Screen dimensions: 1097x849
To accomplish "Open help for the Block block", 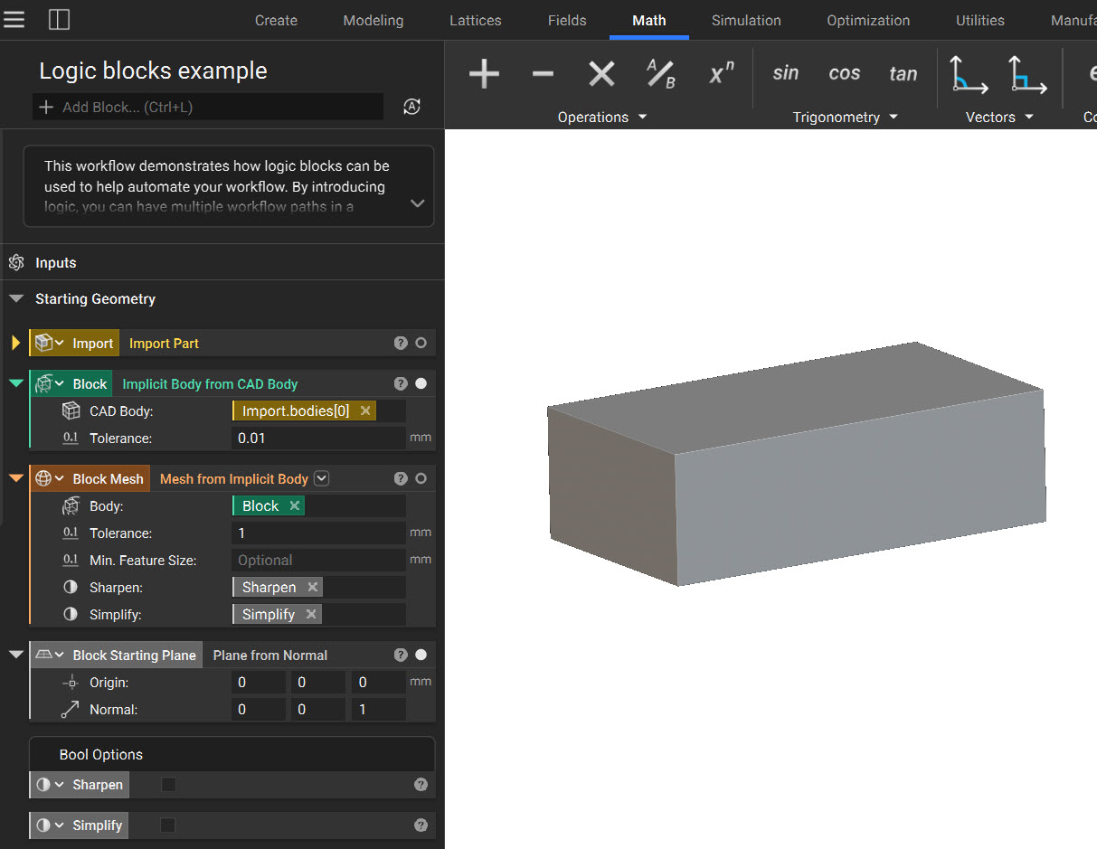I will point(401,384).
